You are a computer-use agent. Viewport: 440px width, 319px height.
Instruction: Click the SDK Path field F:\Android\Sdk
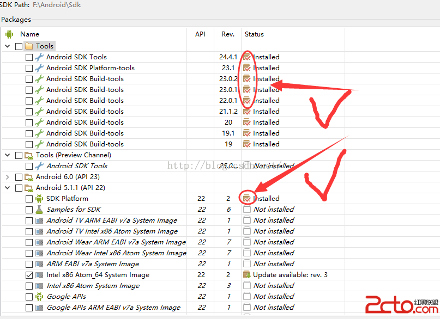(x=57, y=5)
